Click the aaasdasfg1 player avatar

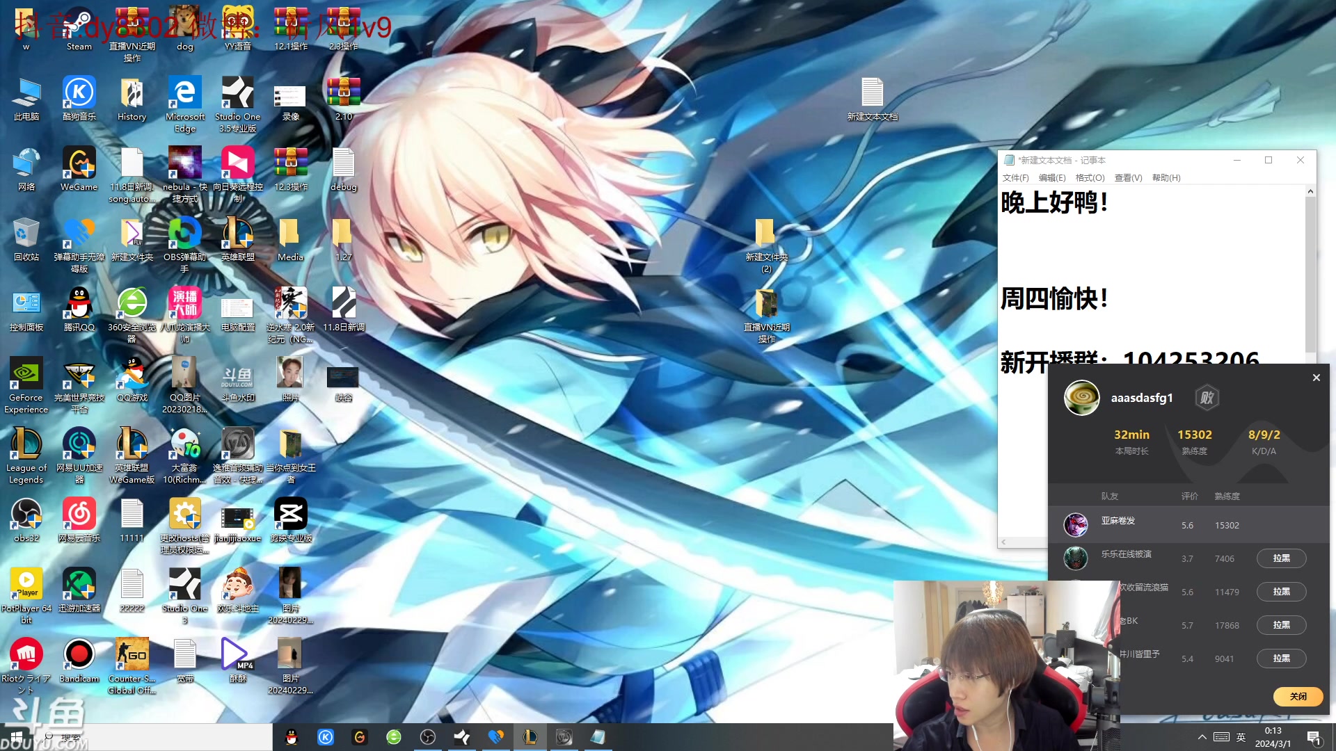(1081, 398)
